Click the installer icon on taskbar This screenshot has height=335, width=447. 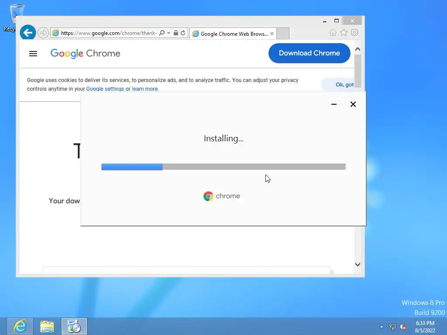tap(74, 326)
